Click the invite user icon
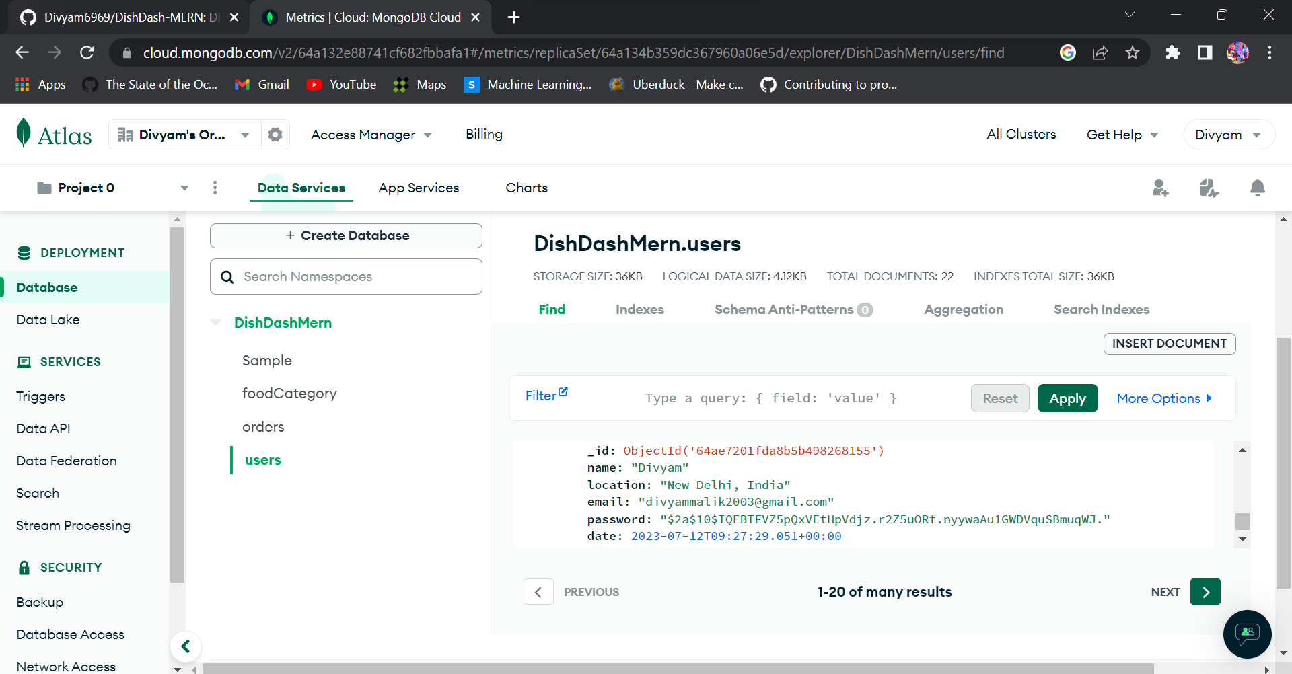The height and width of the screenshot is (674, 1292). point(1161,188)
